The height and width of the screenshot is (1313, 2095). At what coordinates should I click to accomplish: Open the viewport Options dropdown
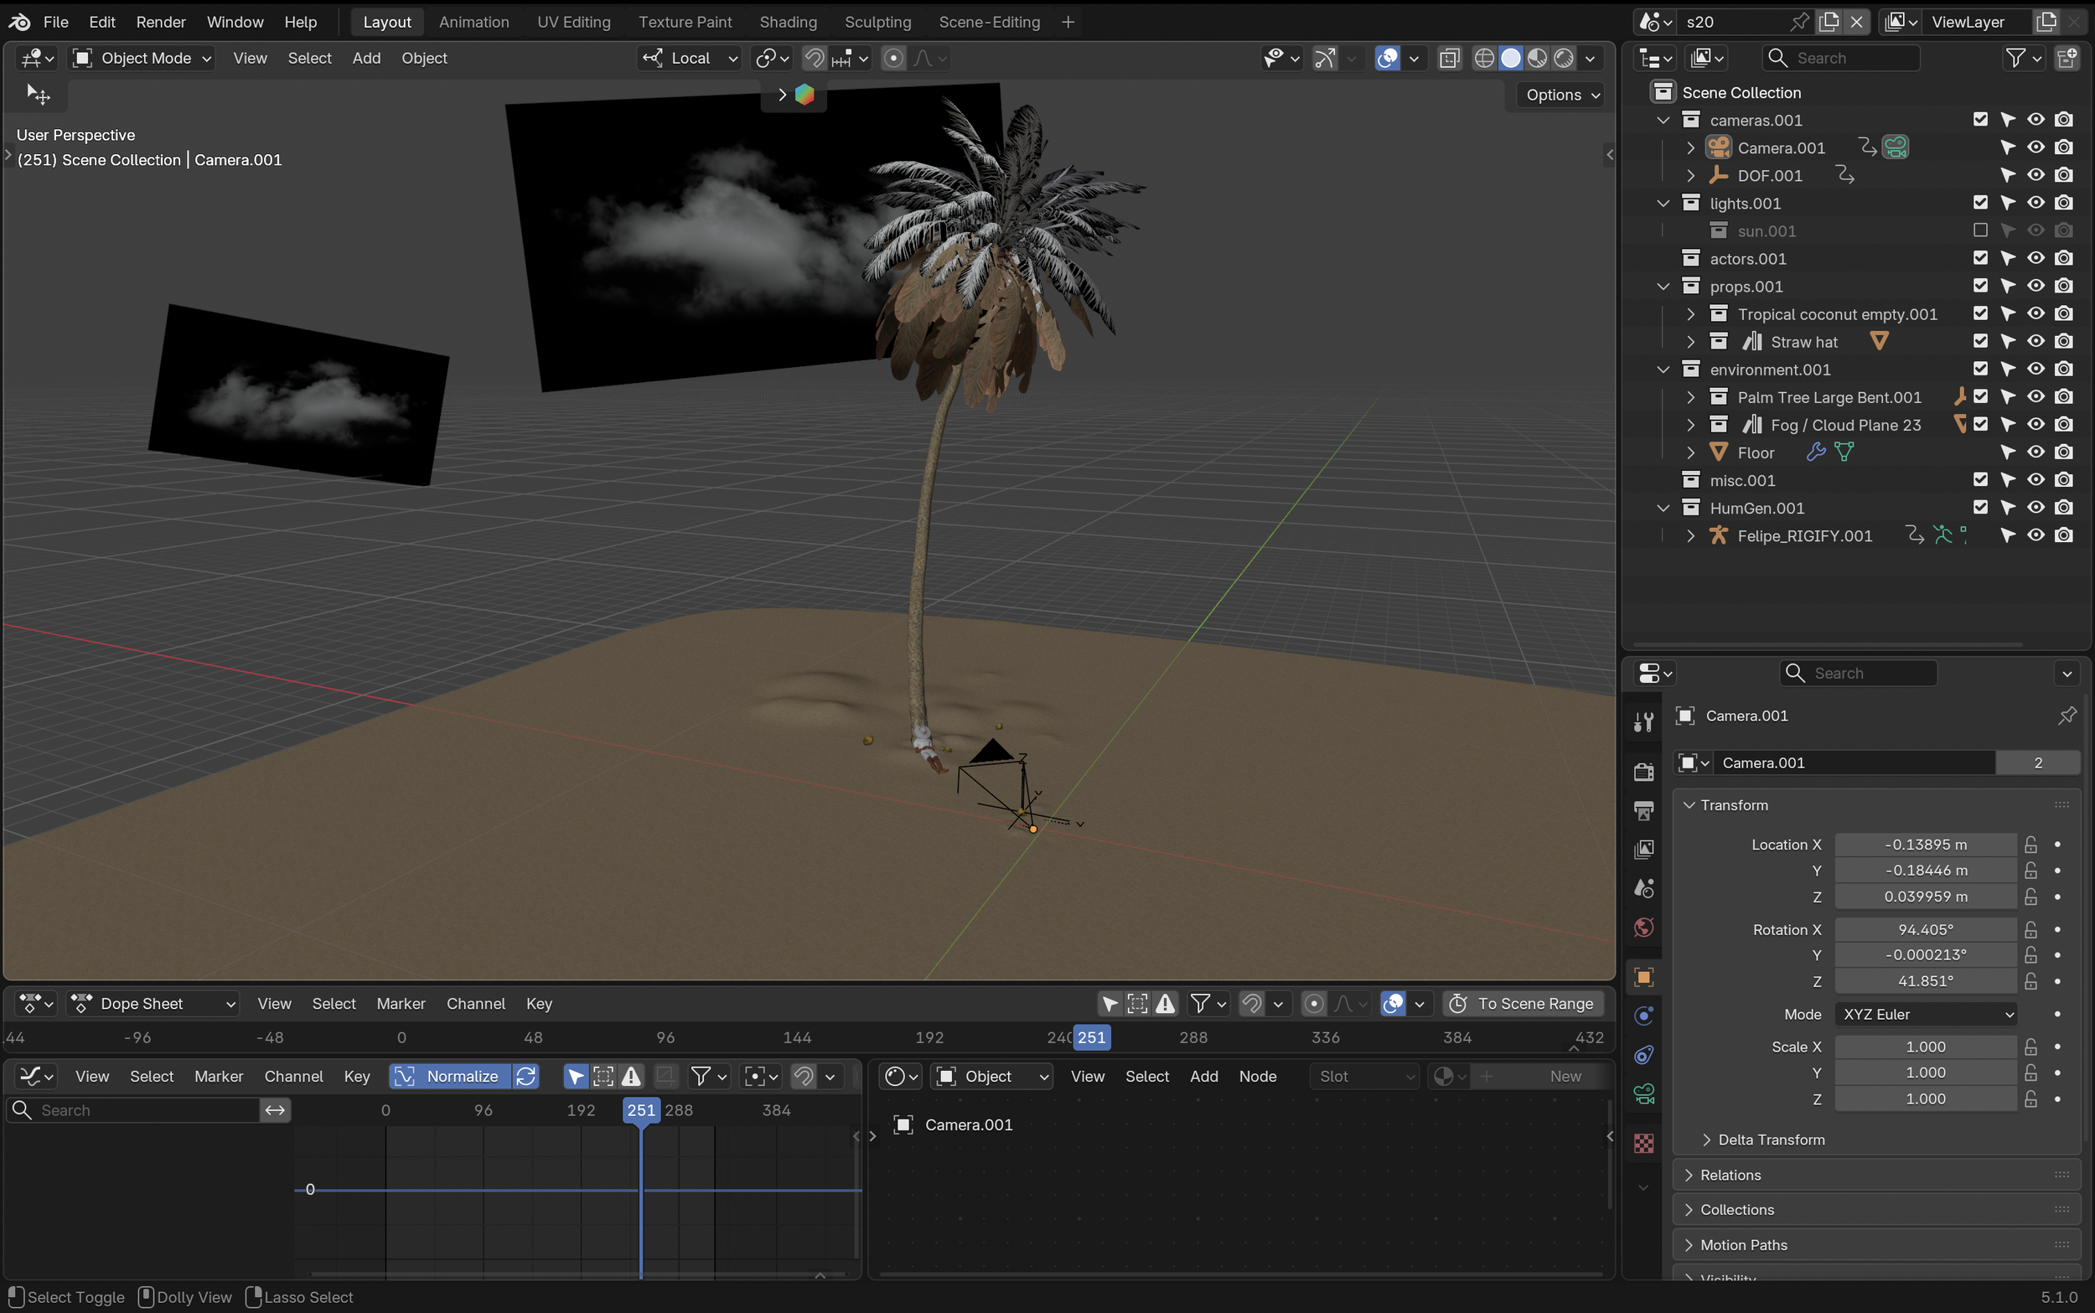click(x=1563, y=95)
